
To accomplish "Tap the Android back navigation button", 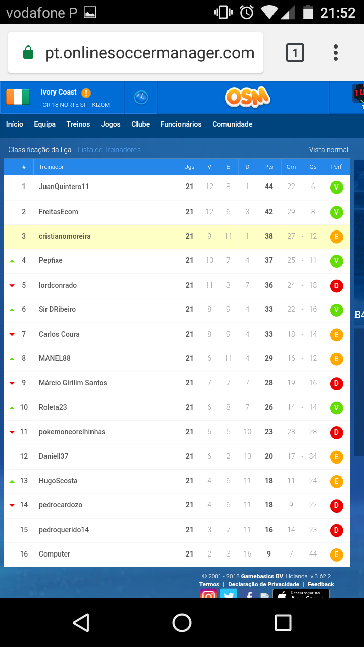I will point(81,623).
